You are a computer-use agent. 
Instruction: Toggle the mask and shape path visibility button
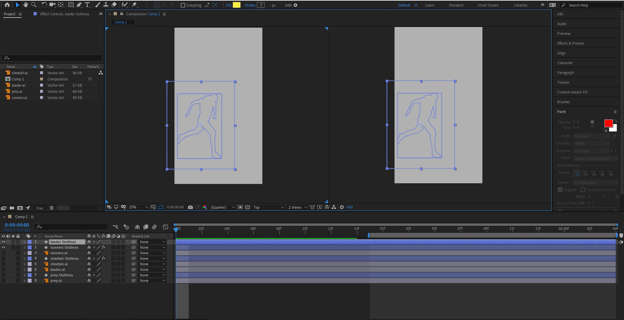tap(160, 207)
